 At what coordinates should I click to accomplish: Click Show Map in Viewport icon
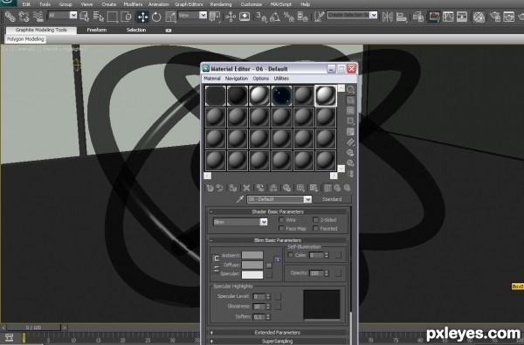(314, 188)
